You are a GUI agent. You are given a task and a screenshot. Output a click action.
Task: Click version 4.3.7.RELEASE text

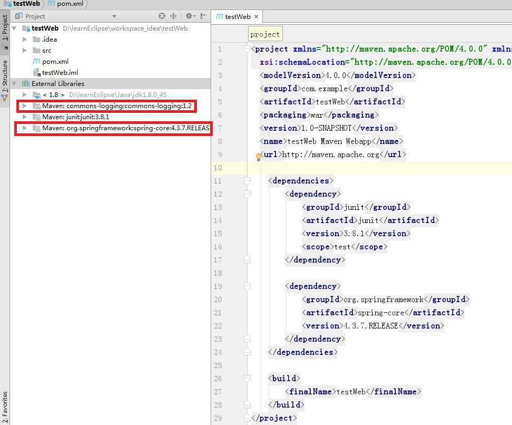pos(371,326)
